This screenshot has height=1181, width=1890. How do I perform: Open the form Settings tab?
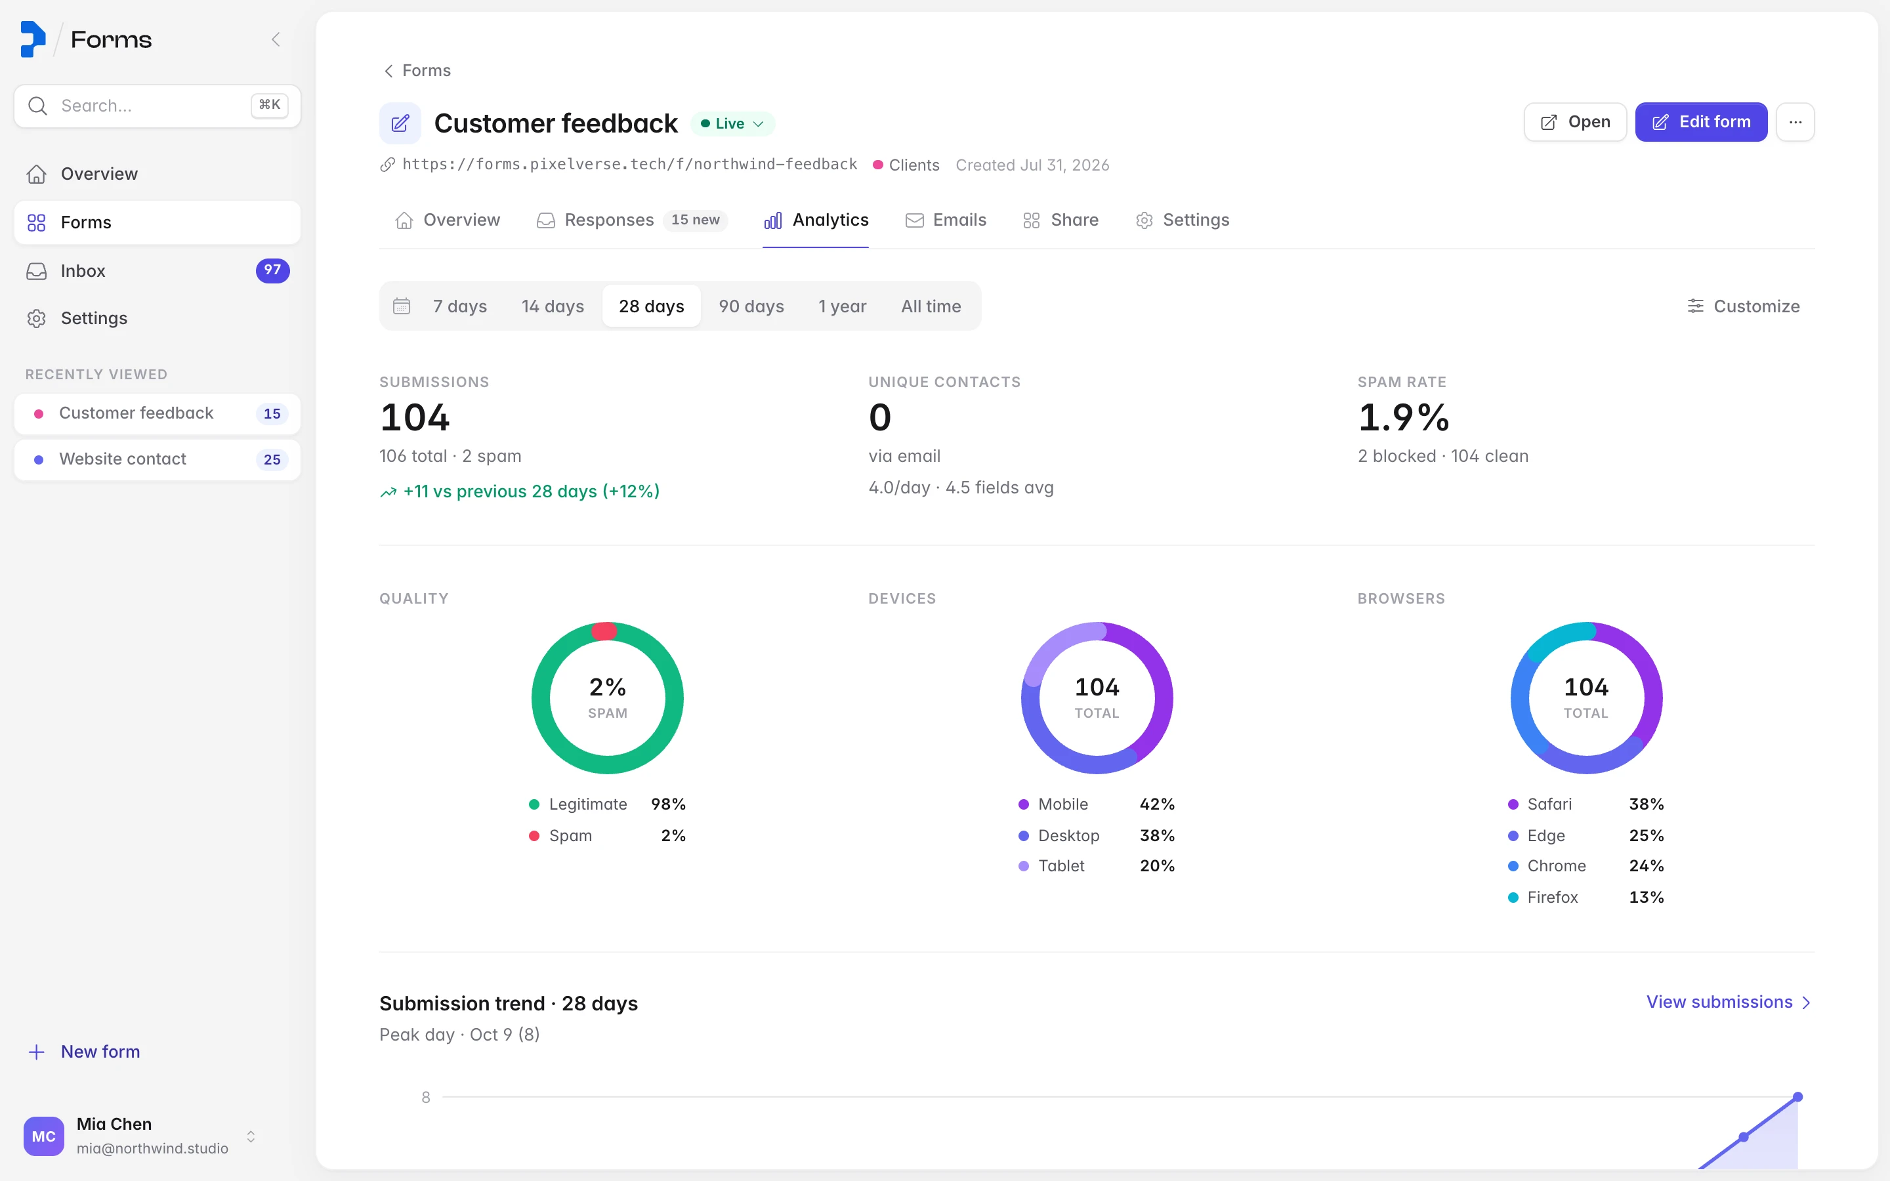1183,220
